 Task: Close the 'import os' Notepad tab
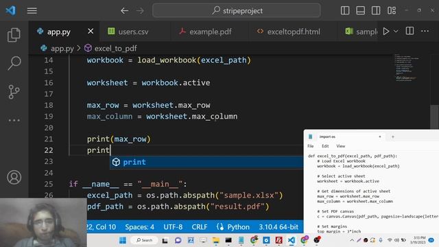pyautogui.click(x=380, y=137)
